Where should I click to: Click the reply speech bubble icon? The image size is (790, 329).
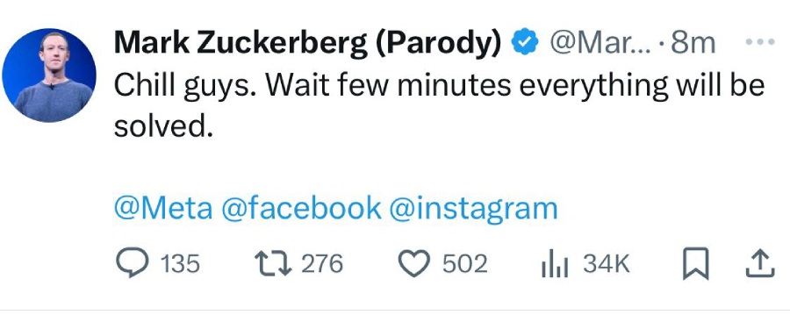tap(133, 263)
